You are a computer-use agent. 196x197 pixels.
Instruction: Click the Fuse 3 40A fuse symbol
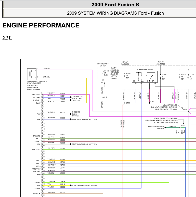tap(160, 77)
